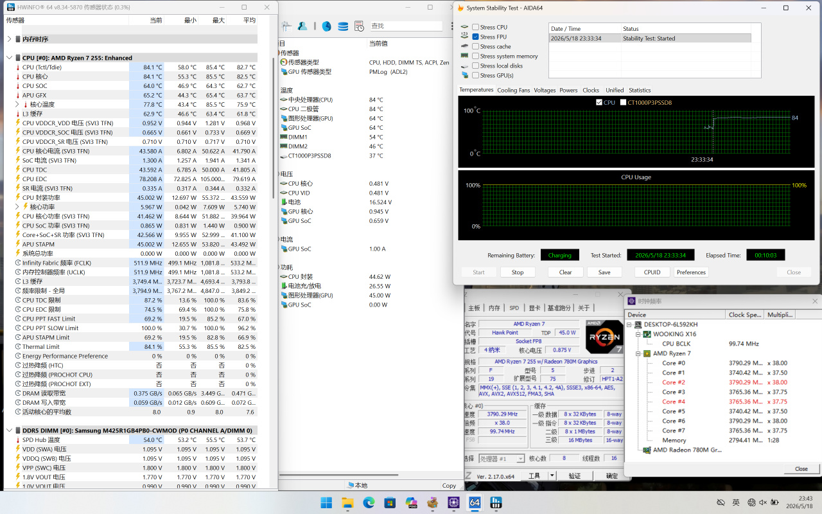Click the settings list toolbar icon

[286, 26]
